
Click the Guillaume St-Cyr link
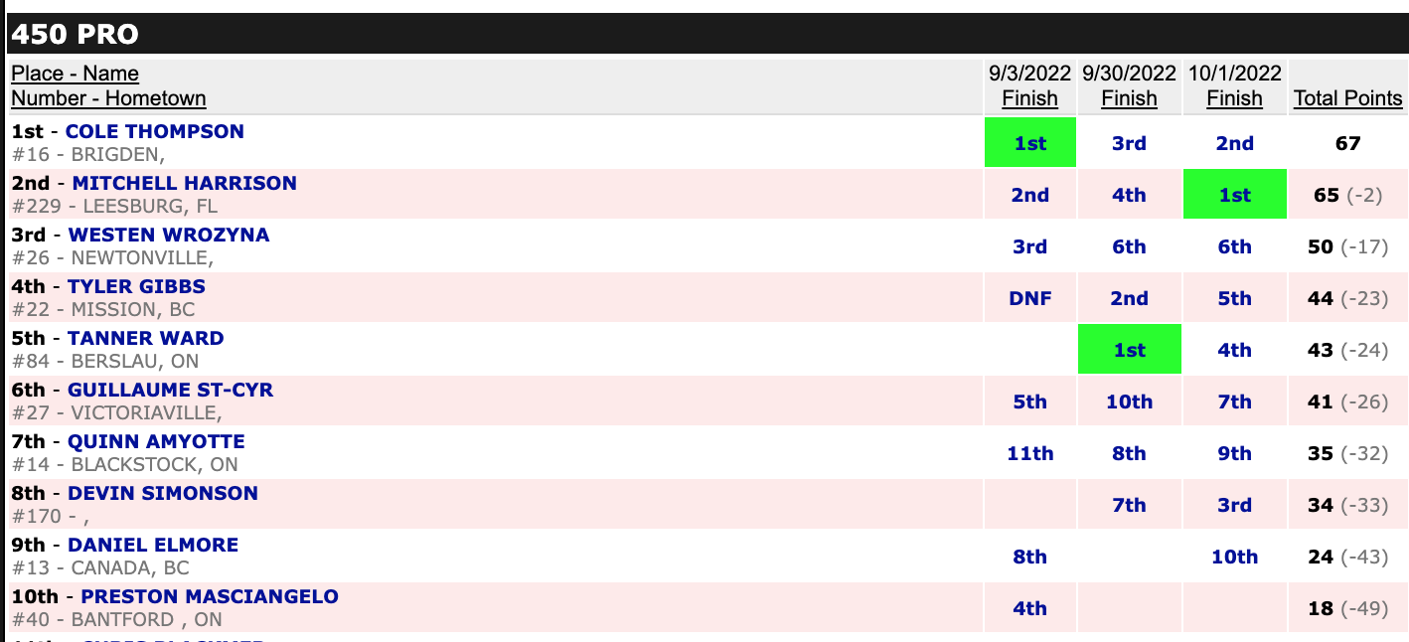(x=170, y=390)
